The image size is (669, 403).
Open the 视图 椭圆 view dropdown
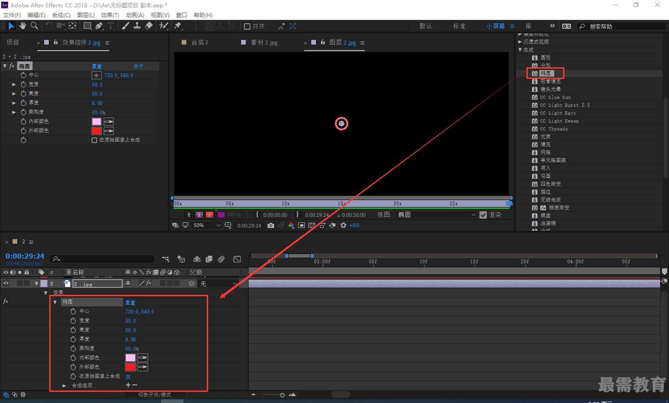click(436, 215)
